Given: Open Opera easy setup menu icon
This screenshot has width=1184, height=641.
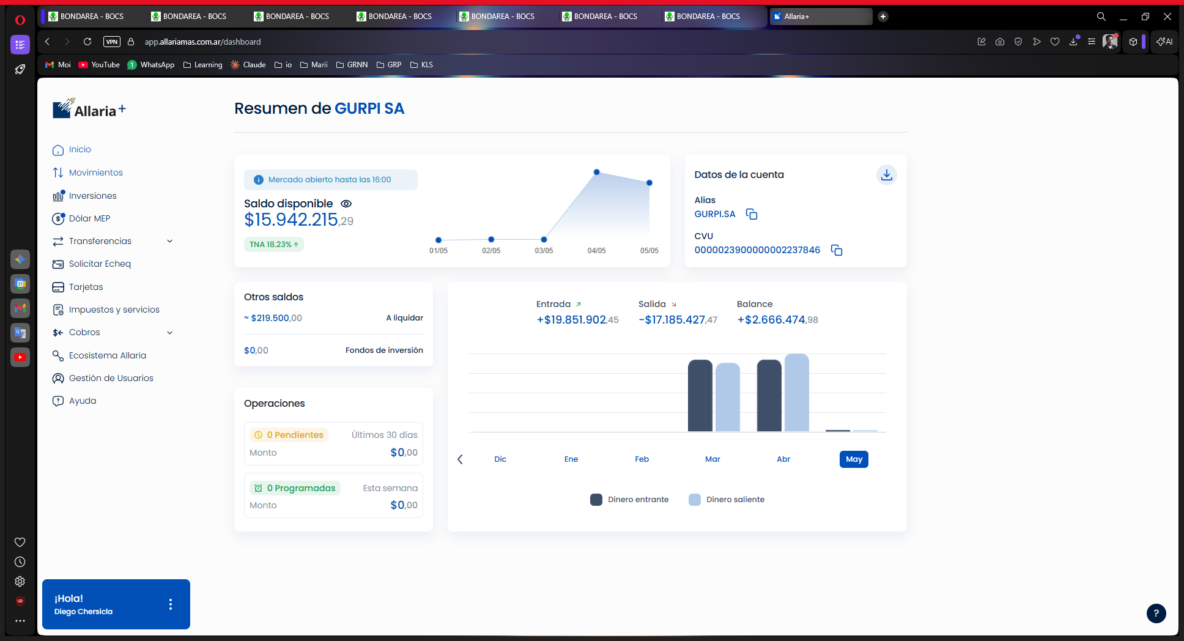Looking at the screenshot, I should click(x=1092, y=42).
